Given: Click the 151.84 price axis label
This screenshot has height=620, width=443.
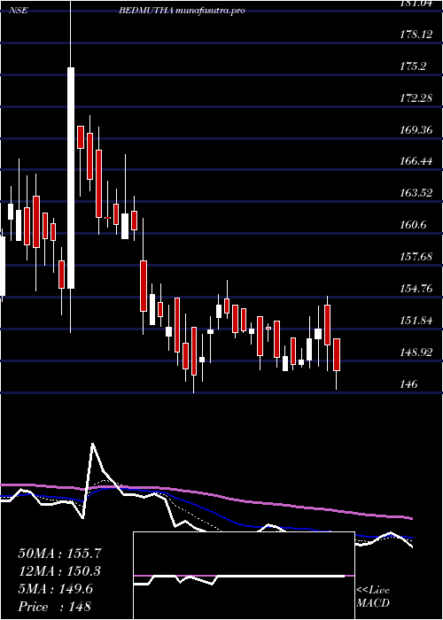Looking at the screenshot, I should coord(416,321).
